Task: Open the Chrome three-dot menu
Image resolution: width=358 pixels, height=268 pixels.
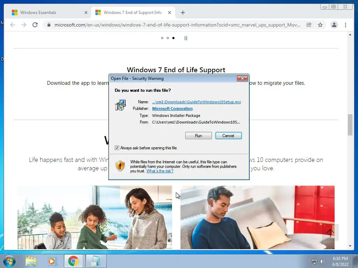Action: pyautogui.click(x=345, y=25)
